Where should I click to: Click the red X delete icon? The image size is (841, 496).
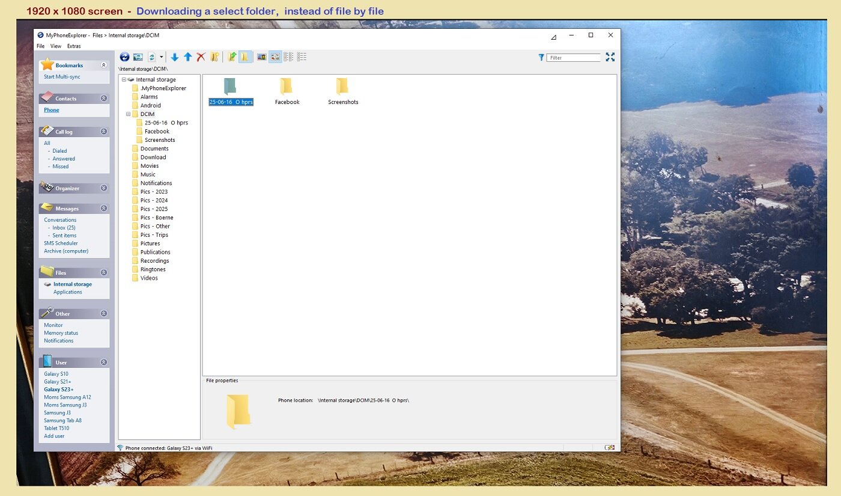(x=201, y=57)
